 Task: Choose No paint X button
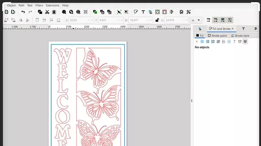pos(197,41)
